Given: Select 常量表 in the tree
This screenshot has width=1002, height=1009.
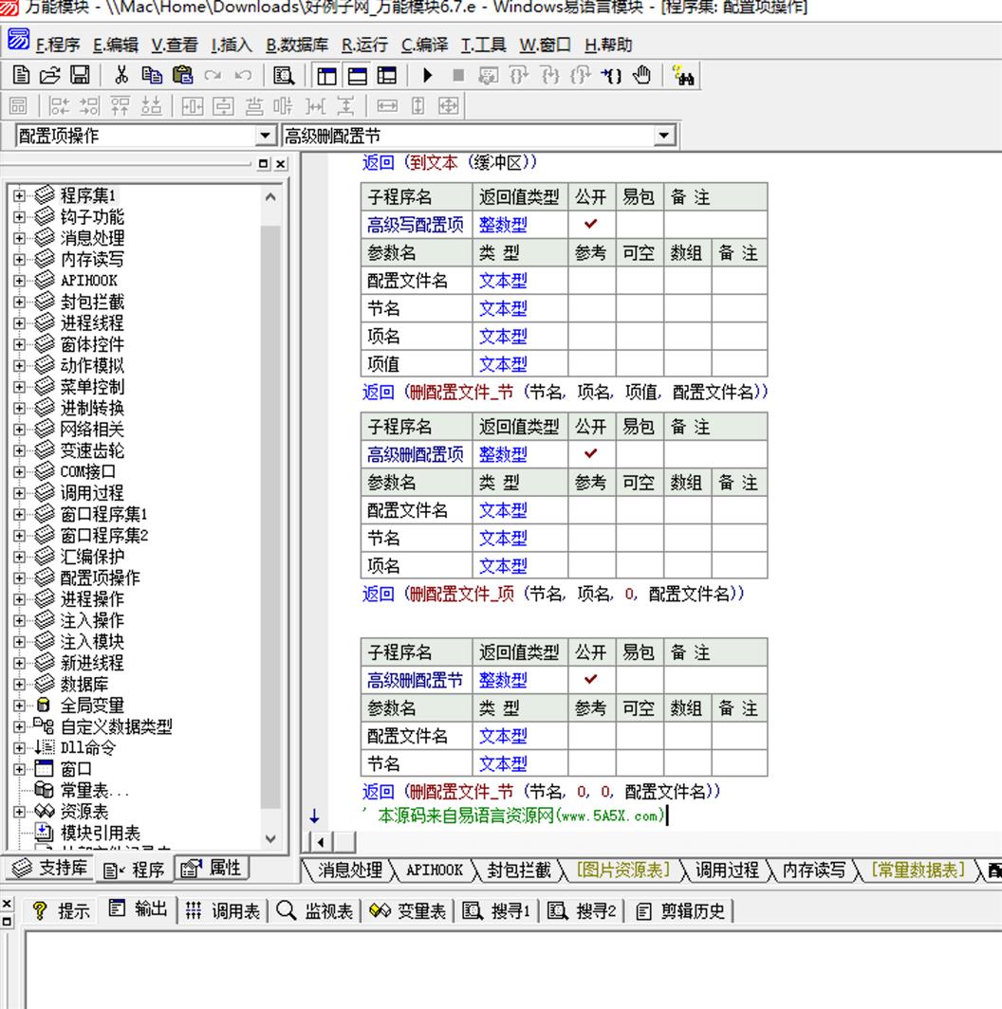Looking at the screenshot, I should click(94, 790).
